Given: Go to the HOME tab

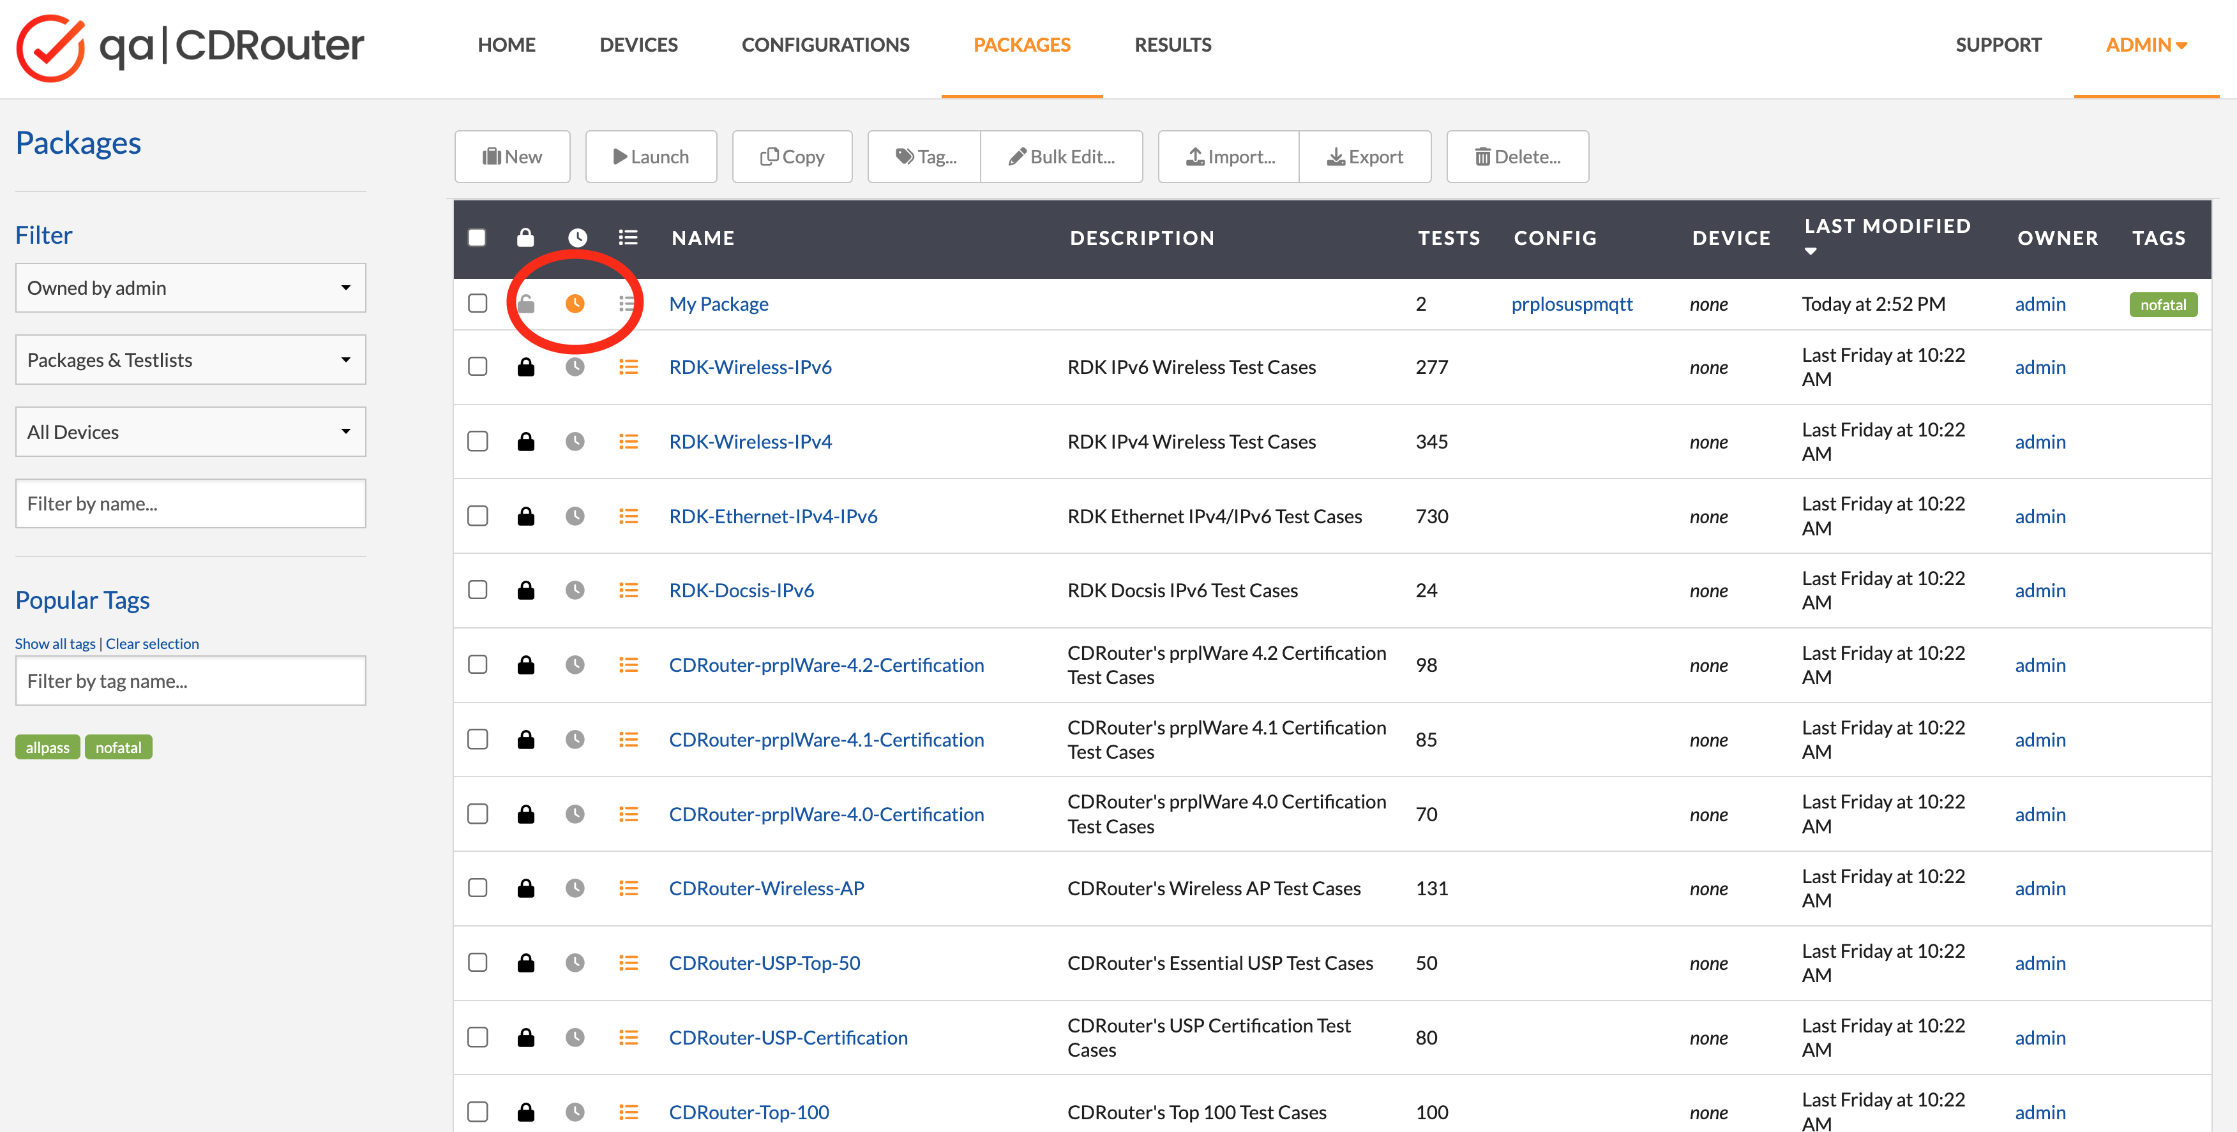Looking at the screenshot, I should 506,45.
